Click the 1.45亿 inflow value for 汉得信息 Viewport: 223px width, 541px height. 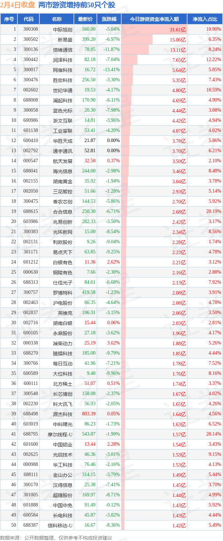click(x=179, y=485)
